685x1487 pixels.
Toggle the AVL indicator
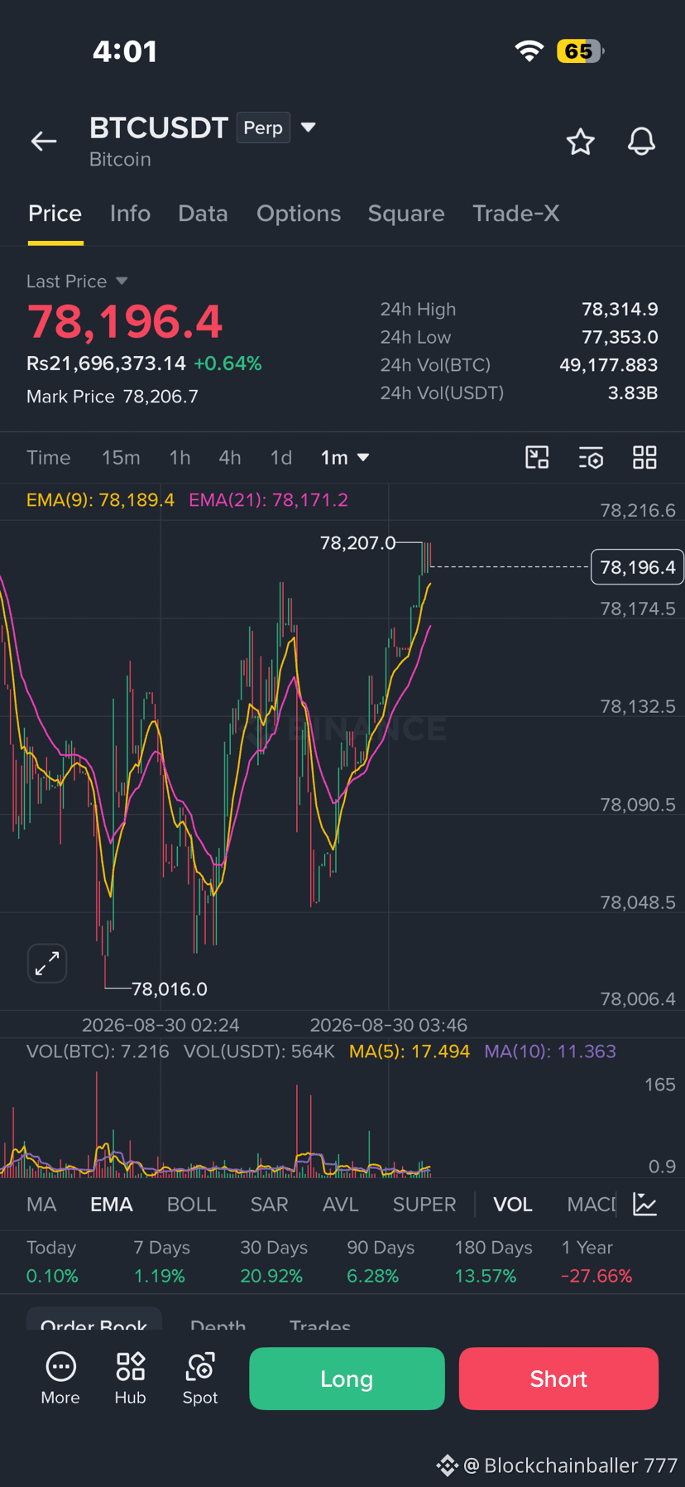click(x=341, y=1205)
